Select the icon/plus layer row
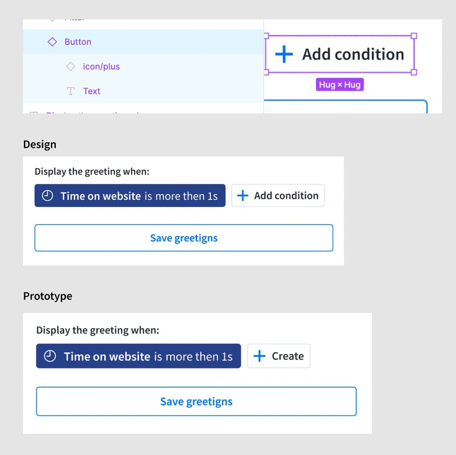 tap(144, 67)
